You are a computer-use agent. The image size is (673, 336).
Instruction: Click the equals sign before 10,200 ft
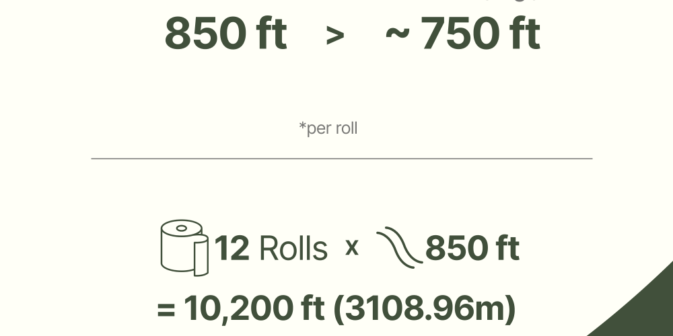click(166, 310)
